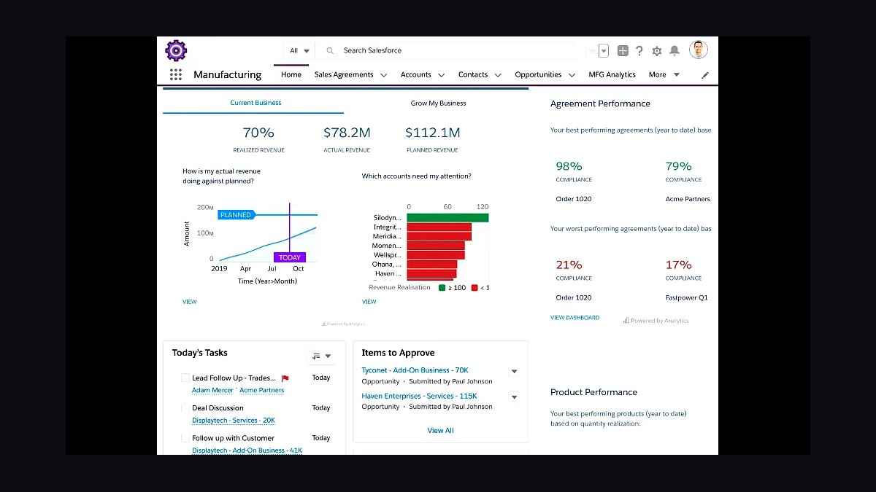This screenshot has width=876, height=492.
Task: Click the purple gear Manufacturing app logo
Action: (x=176, y=50)
